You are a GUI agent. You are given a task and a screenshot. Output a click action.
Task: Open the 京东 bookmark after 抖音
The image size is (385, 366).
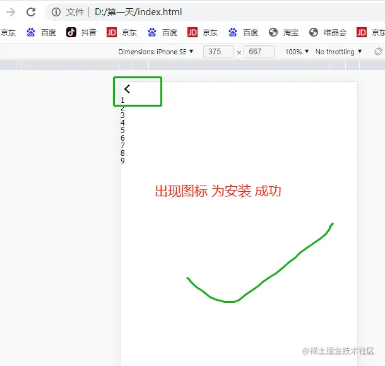[x=122, y=32]
